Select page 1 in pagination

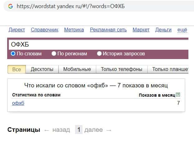pos(79,130)
